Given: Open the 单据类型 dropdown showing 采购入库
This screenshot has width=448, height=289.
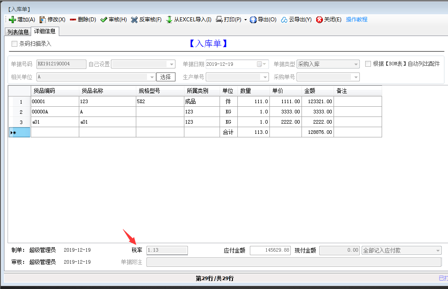Looking at the screenshot, I should coord(355,64).
